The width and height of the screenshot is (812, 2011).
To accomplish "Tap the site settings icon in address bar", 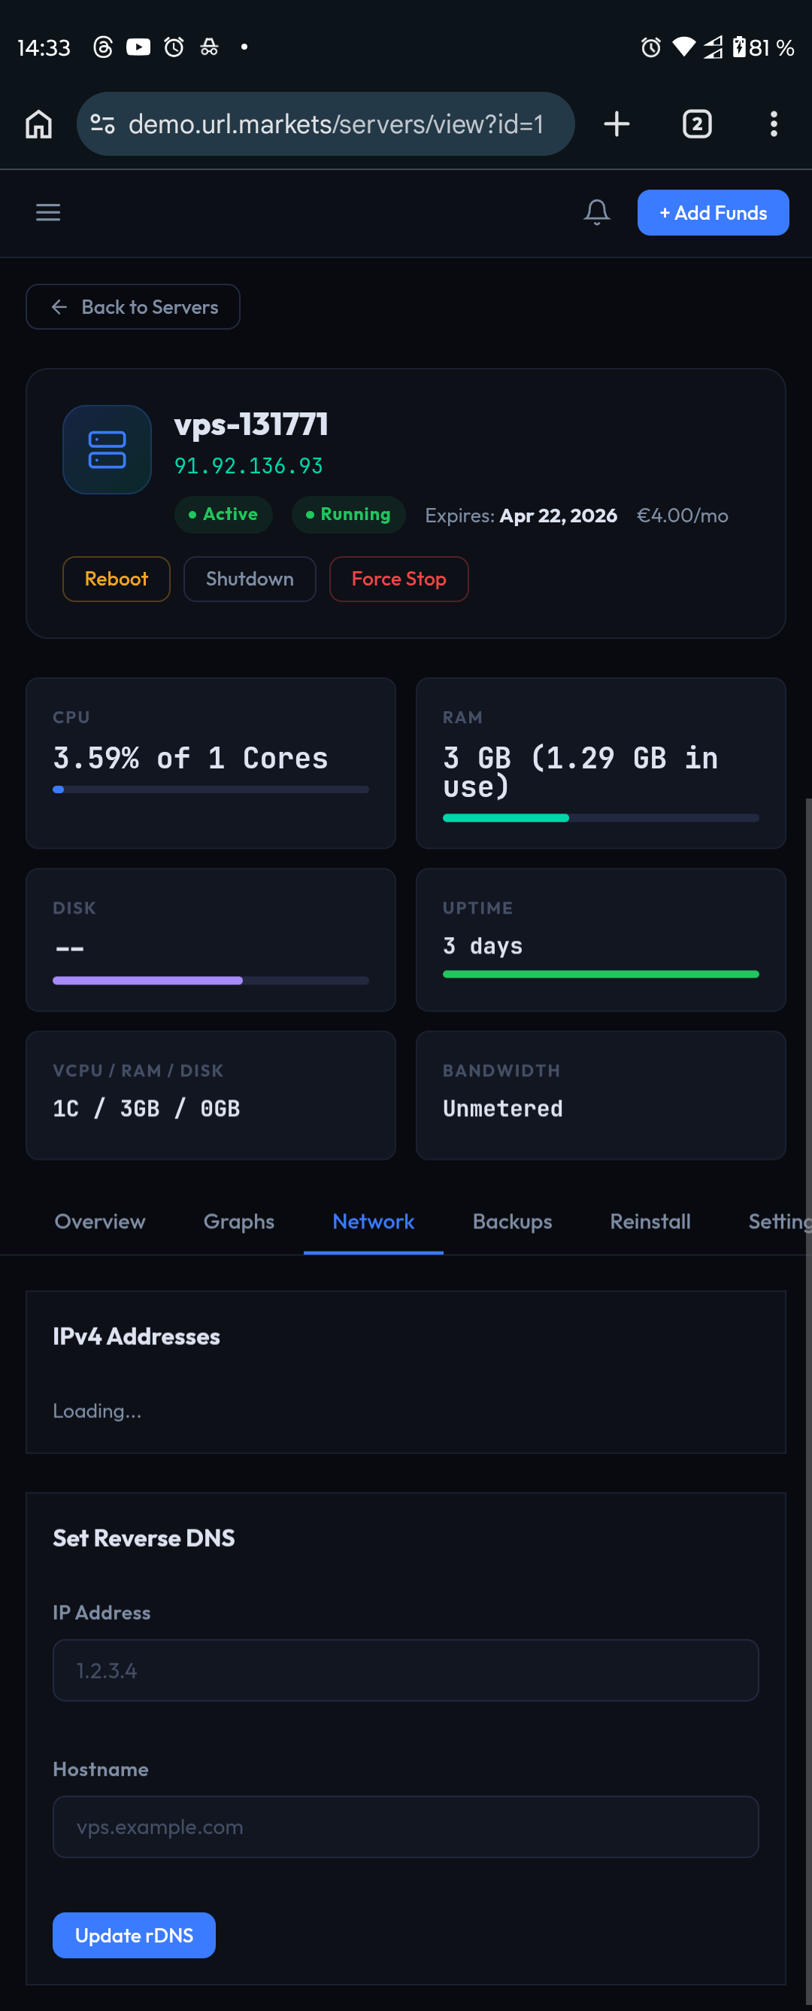I will pyautogui.click(x=103, y=124).
